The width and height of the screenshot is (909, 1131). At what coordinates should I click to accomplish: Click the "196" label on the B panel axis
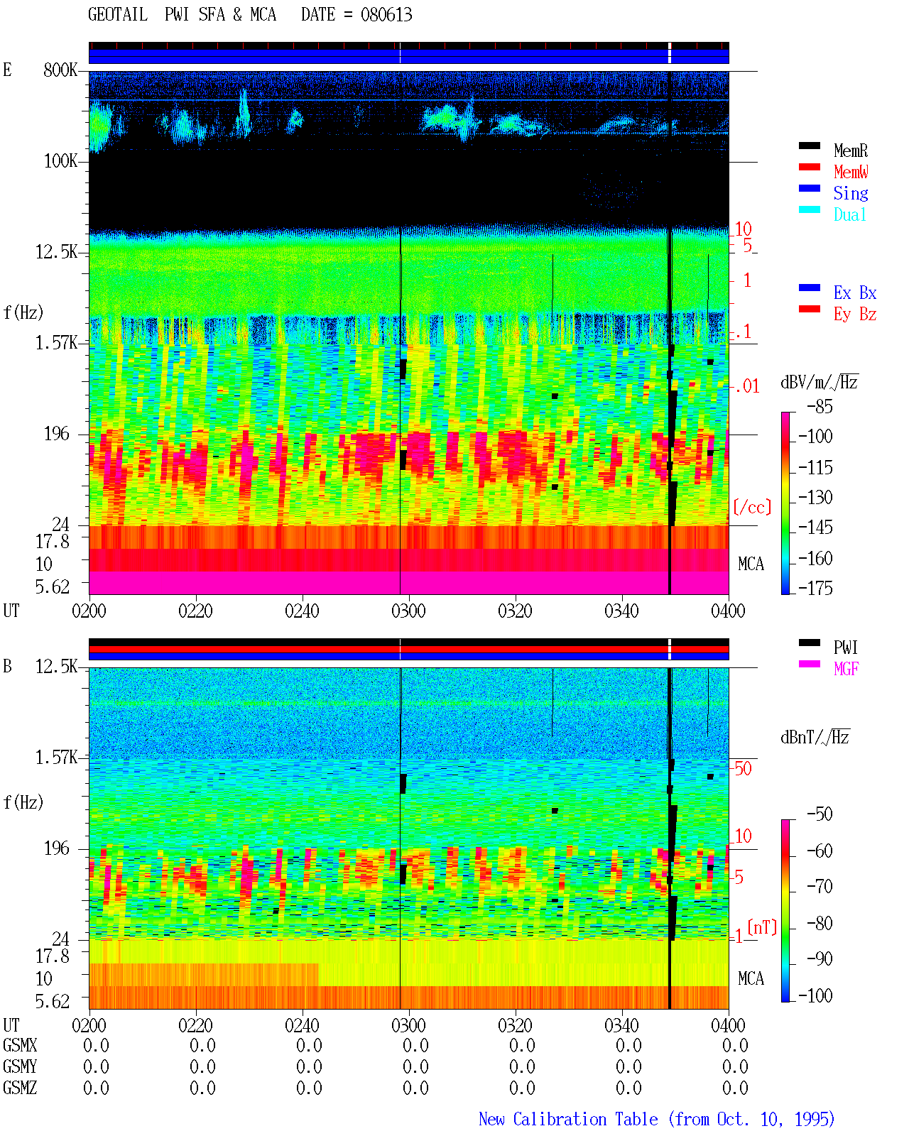tap(57, 848)
